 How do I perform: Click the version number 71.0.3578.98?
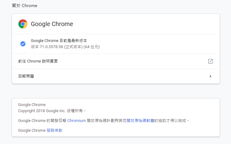pos(51,47)
